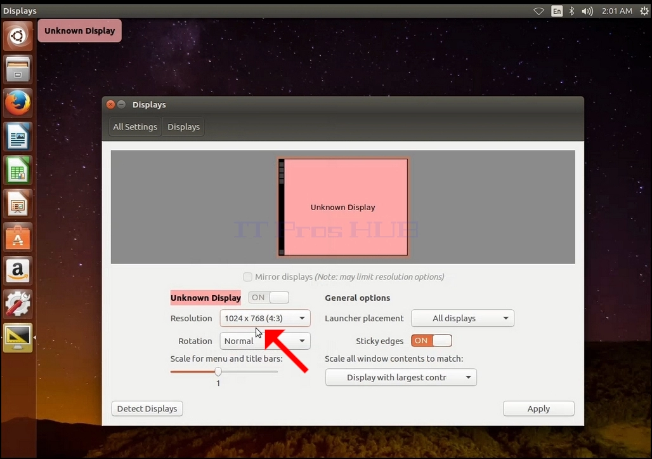Go back to All Settings

tap(135, 127)
